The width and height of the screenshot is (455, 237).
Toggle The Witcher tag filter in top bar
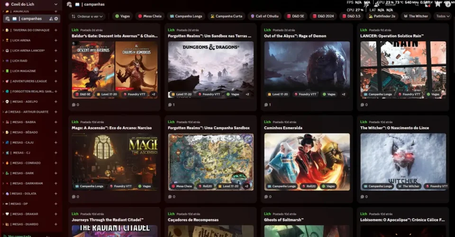tap(416, 16)
